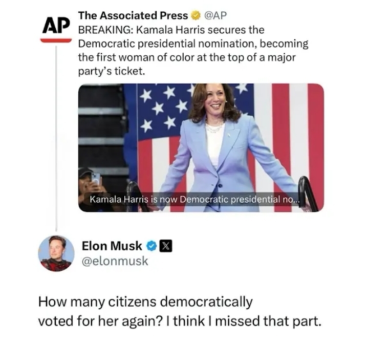
Task: Visit the @elonmusk handle
Action: click(115, 261)
